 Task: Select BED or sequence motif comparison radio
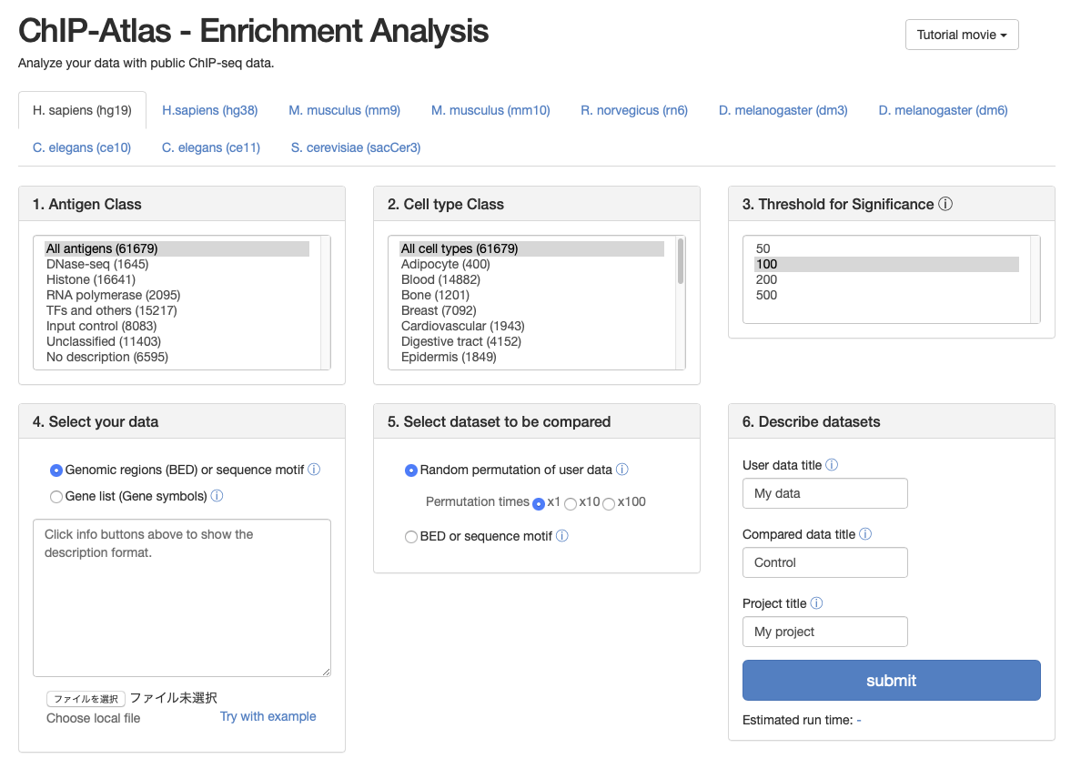point(411,537)
